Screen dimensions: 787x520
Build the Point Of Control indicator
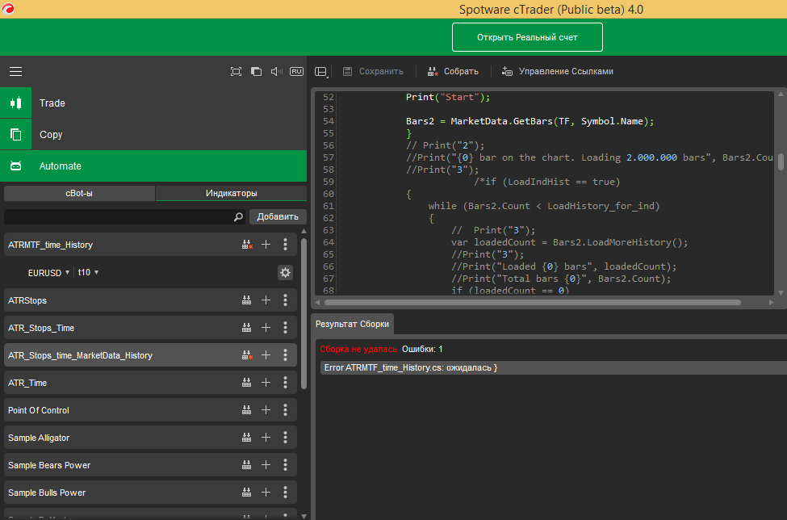pyautogui.click(x=246, y=410)
